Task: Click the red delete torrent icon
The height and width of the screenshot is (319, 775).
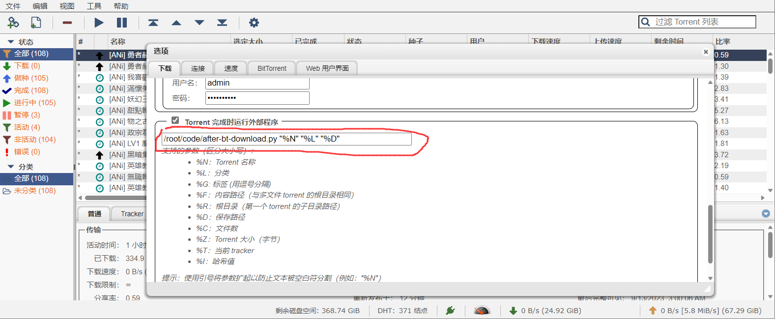Action: [67, 23]
